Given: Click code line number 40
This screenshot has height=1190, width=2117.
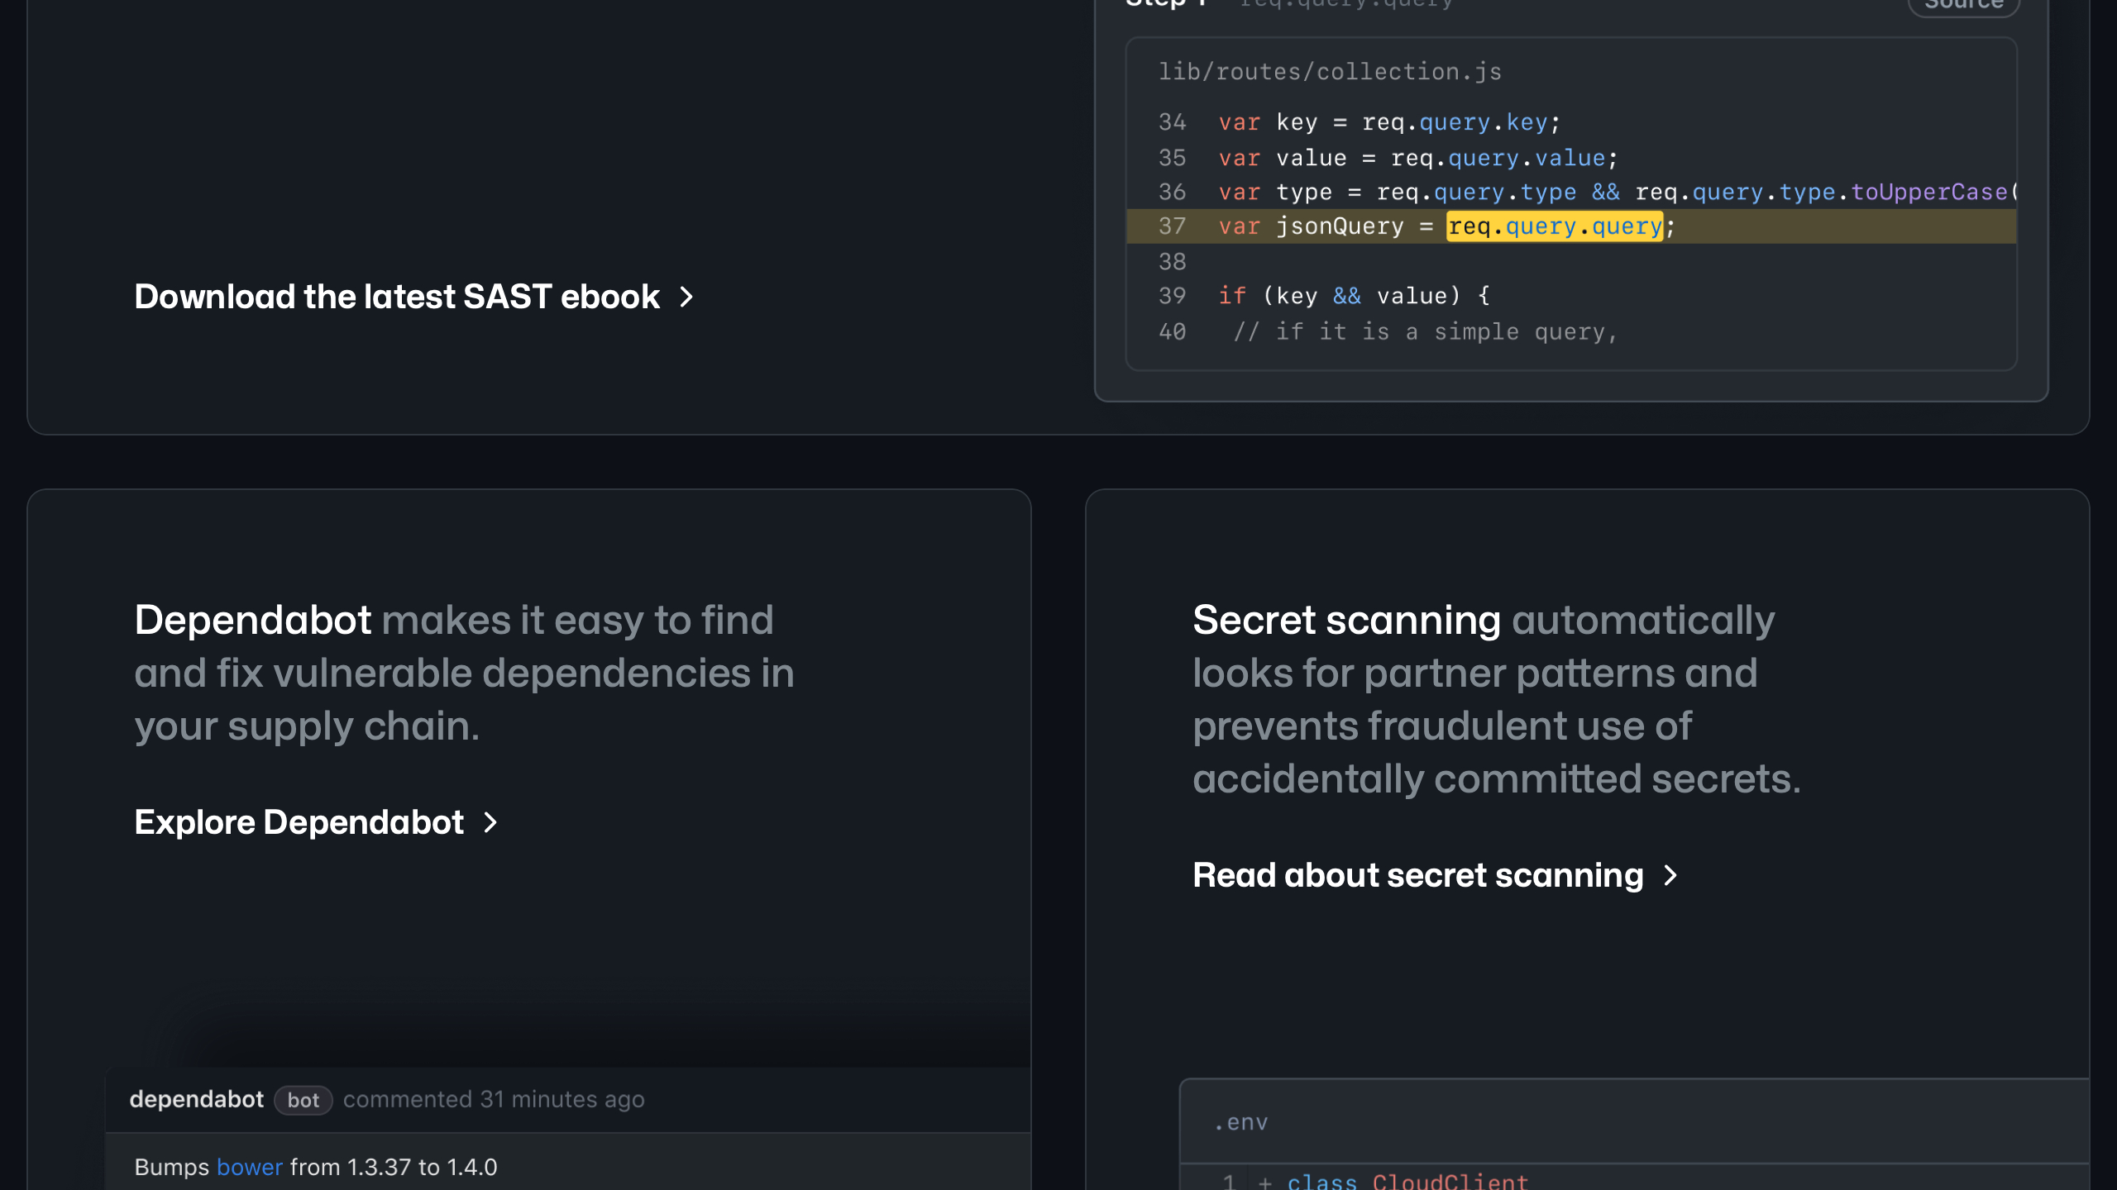Looking at the screenshot, I should tap(1173, 332).
